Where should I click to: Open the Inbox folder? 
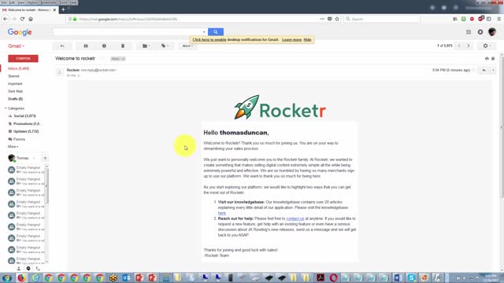tap(19, 68)
